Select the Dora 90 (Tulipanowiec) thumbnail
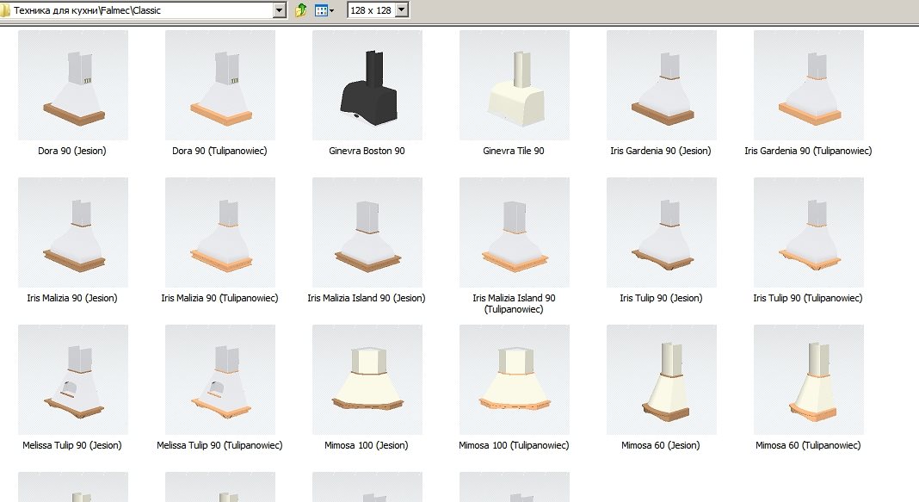 pyautogui.click(x=220, y=85)
